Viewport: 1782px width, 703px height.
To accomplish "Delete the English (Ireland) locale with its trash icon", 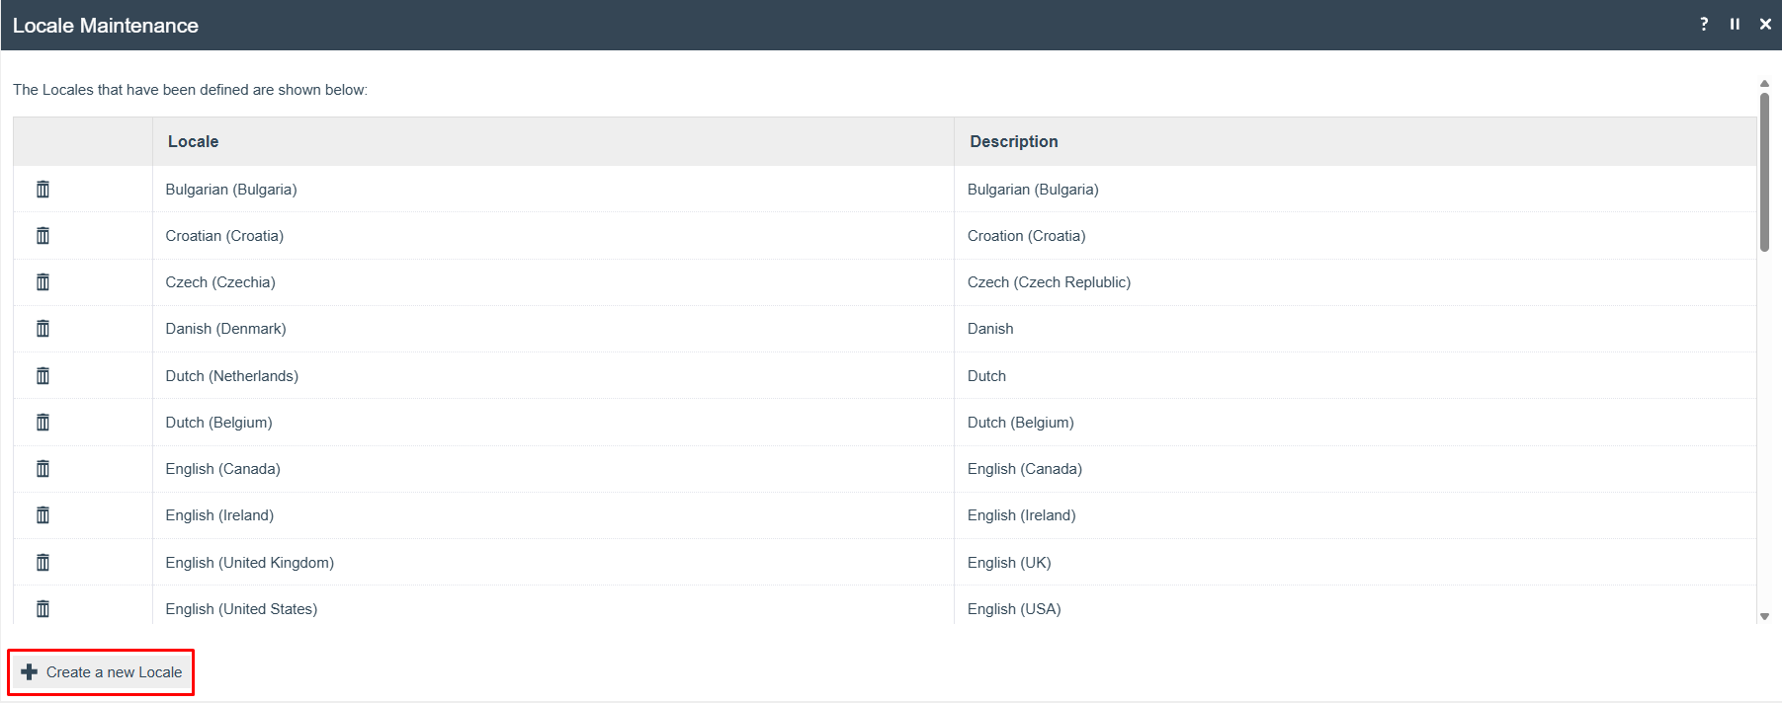I will click(x=42, y=514).
